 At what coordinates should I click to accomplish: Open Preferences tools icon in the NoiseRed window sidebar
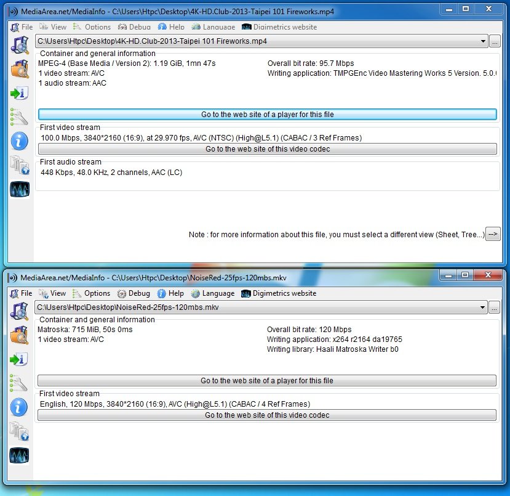[x=19, y=383]
